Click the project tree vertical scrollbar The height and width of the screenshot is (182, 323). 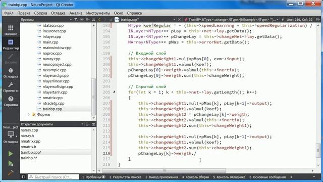94,97
